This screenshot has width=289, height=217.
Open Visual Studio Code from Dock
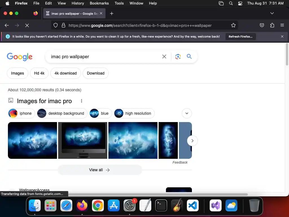pyautogui.click(x=193, y=205)
